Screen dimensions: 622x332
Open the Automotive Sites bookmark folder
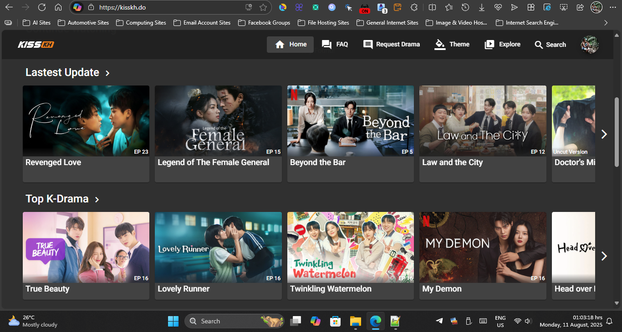83,22
